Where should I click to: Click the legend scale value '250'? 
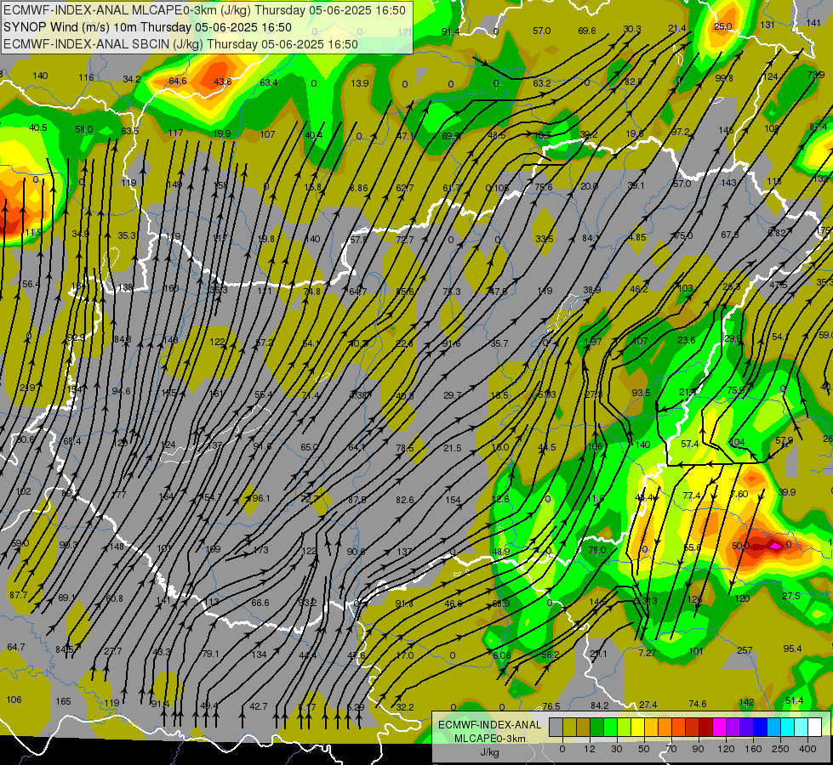coord(780,749)
